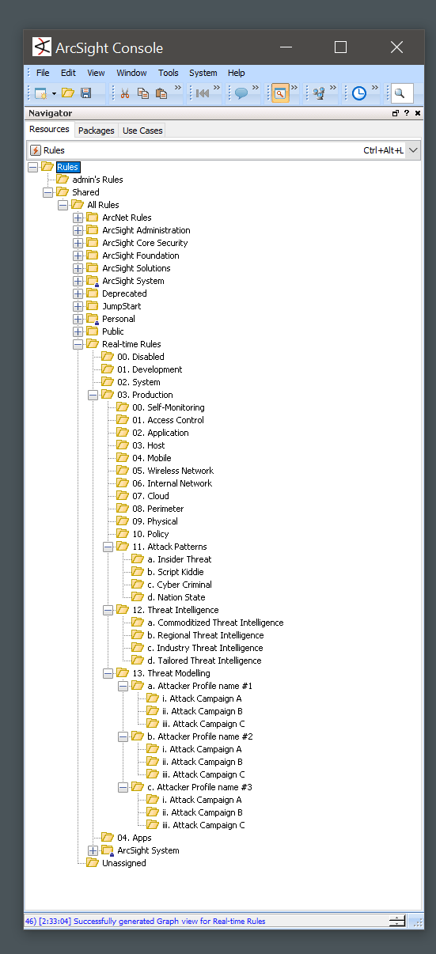Switch to the Packages tab
The image size is (436, 954).
(96, 131)
